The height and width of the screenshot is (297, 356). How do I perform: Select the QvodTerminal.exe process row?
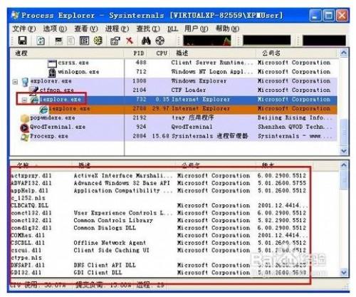point(173,127)
